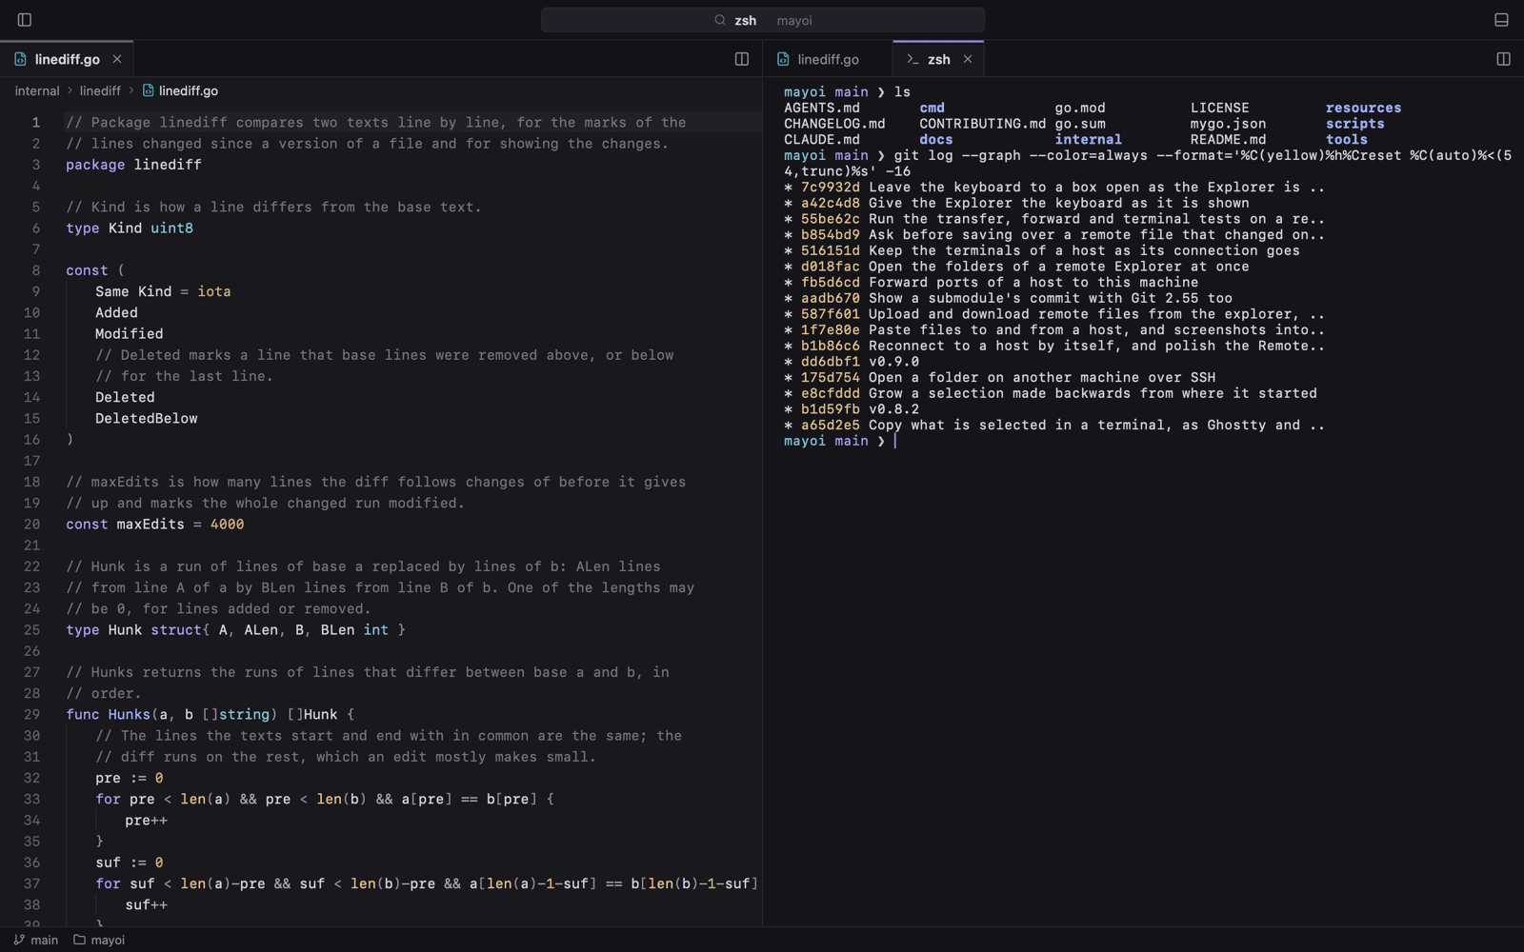This screenshot has height=952, width=1524.
Task: Toggle the left sidebar panel icon
Action: coord(25,20)
